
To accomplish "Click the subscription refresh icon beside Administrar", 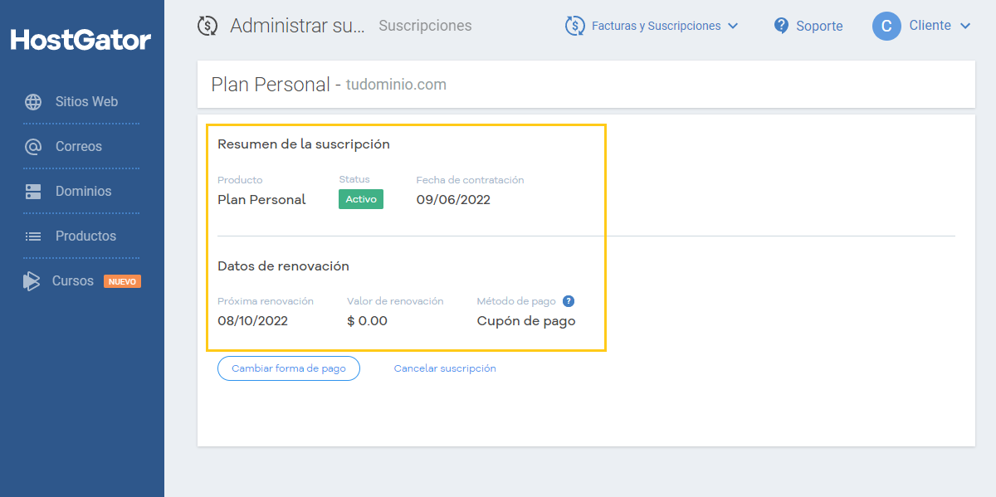I will (x=207, y=26).
